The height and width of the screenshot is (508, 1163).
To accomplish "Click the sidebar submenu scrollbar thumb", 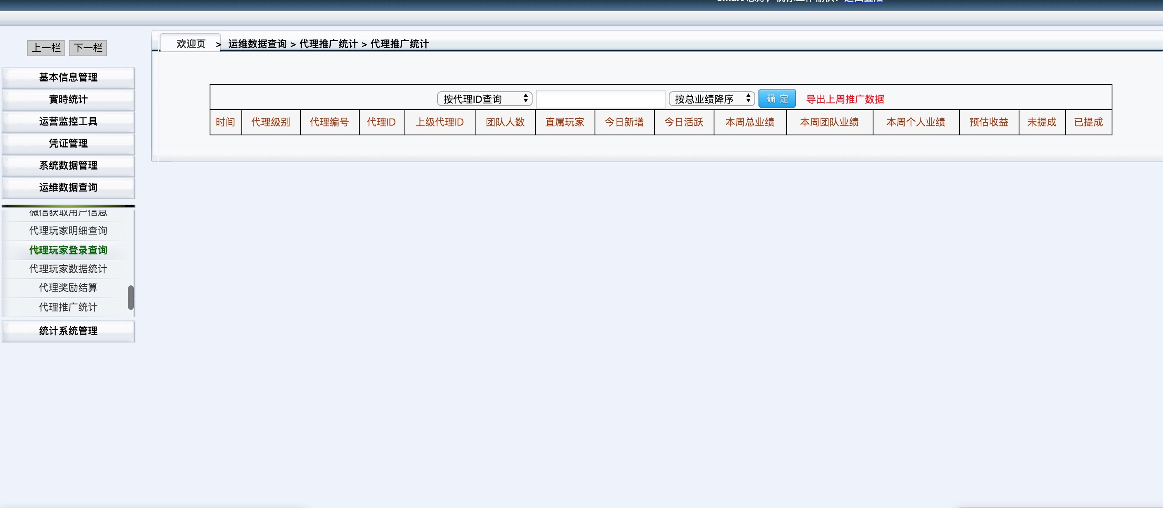I will (x=130, y=297).
